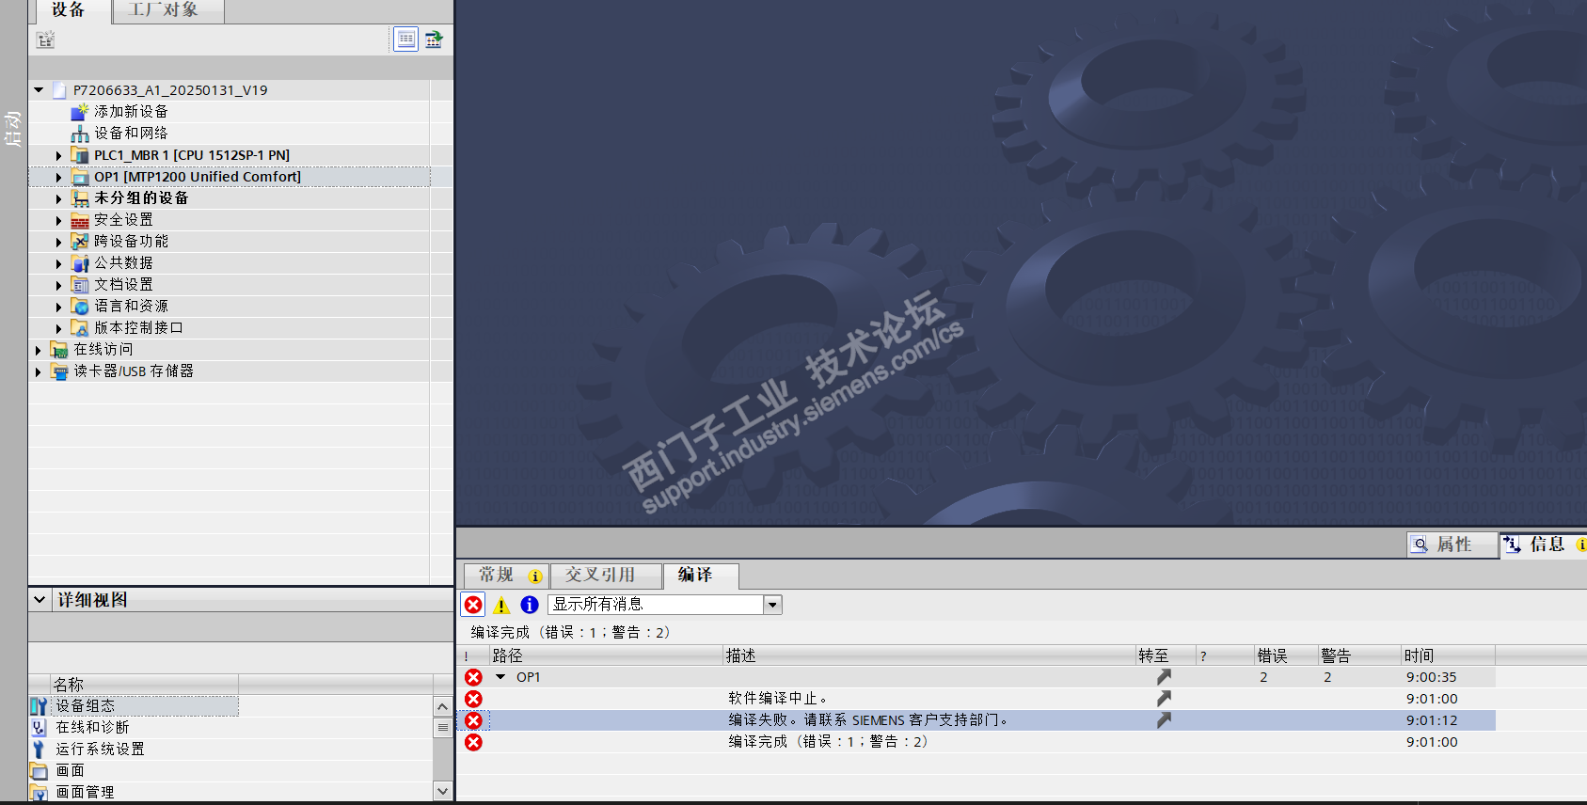
Task: Expand the PLC1_MBR 1 tree node
Action: pyautogui.click(x=58, y=155)
